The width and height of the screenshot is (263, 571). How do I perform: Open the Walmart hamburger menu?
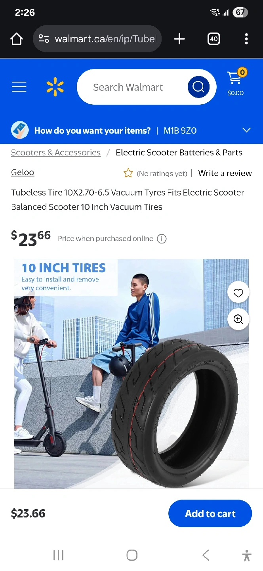point(19,87)
